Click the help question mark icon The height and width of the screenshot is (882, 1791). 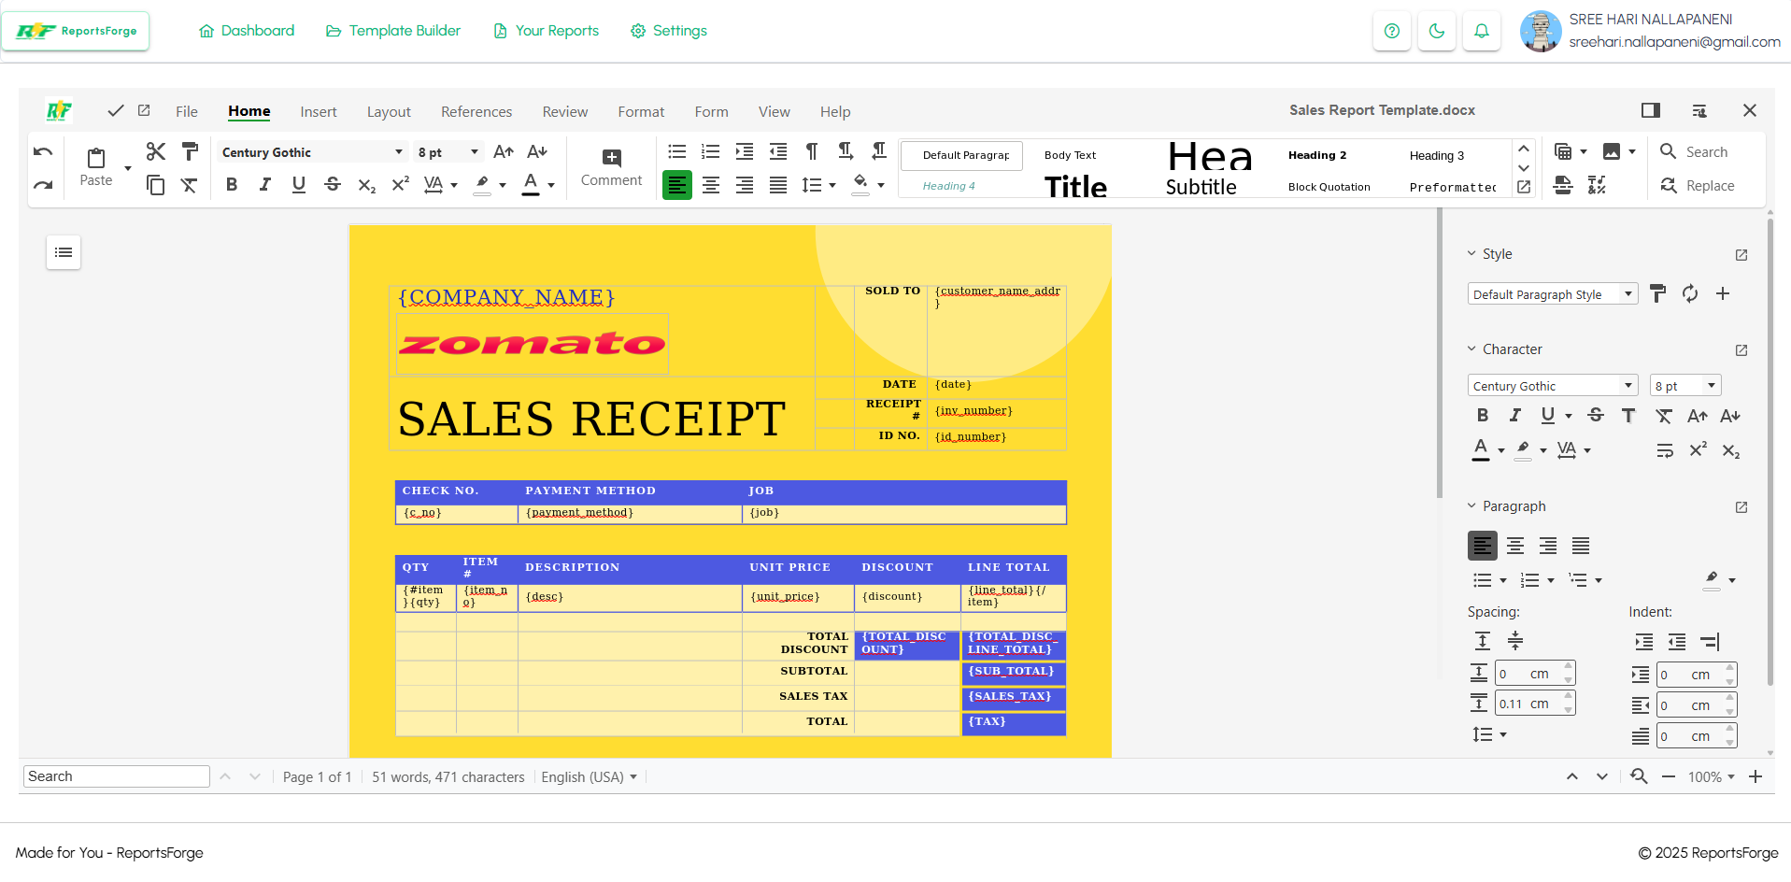[1392, 31]
